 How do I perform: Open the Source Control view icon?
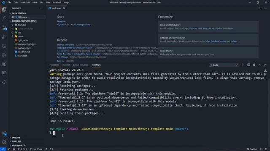pos(4,28)
